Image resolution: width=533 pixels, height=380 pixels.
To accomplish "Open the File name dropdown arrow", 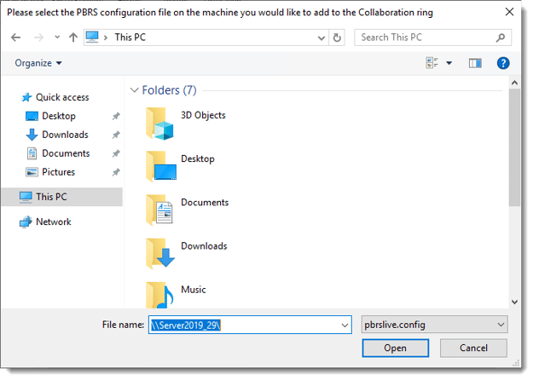I will (345, 325).
